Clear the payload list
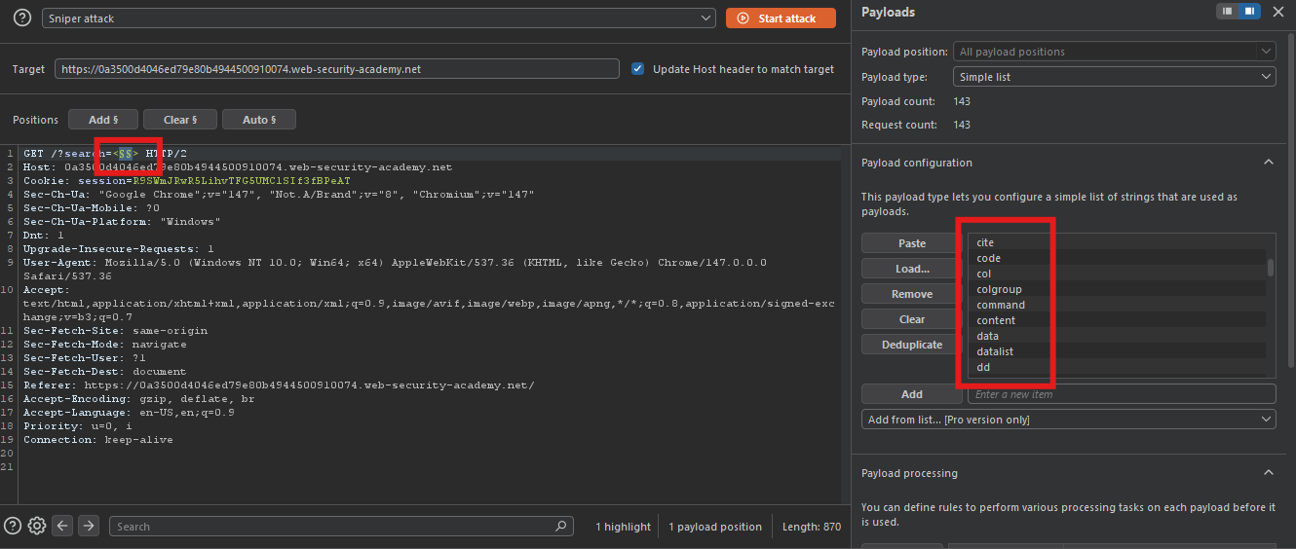The height and width of the screenshot is (549, 1296). coord(912,319)
